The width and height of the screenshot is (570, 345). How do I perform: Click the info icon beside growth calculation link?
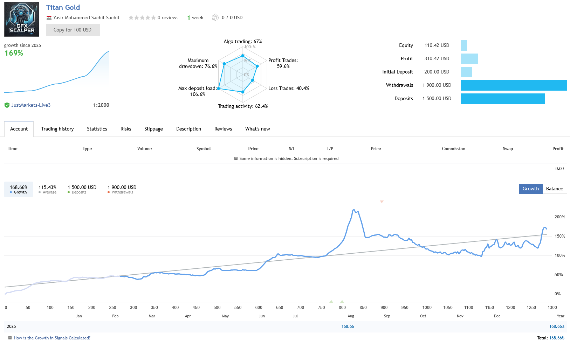[x=10, y=338]
